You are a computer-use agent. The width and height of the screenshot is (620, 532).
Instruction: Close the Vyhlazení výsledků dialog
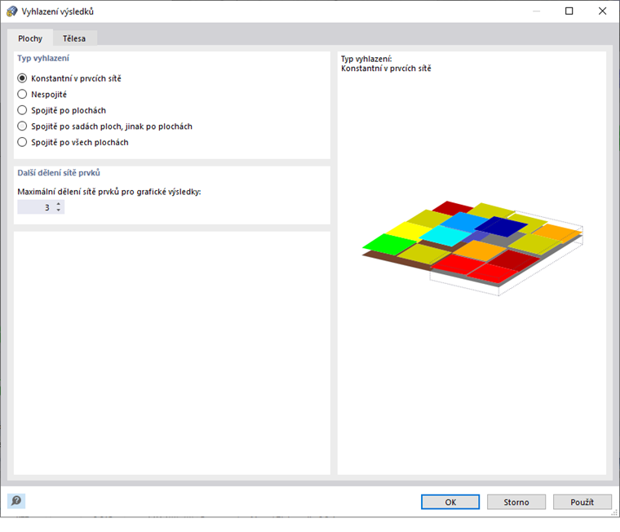(x=602, y=11)
